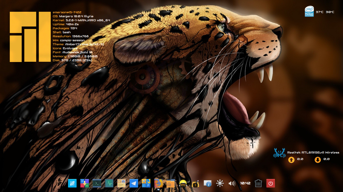Click the Shell bash line
Viewport: 343px width, 192px height.
[x=62, y=32]
